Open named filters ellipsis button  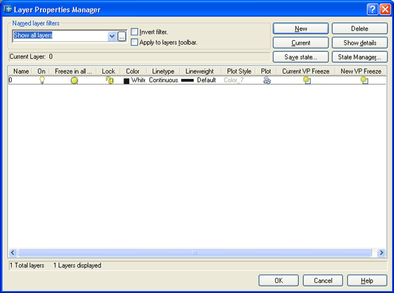(x=121, y=36)
